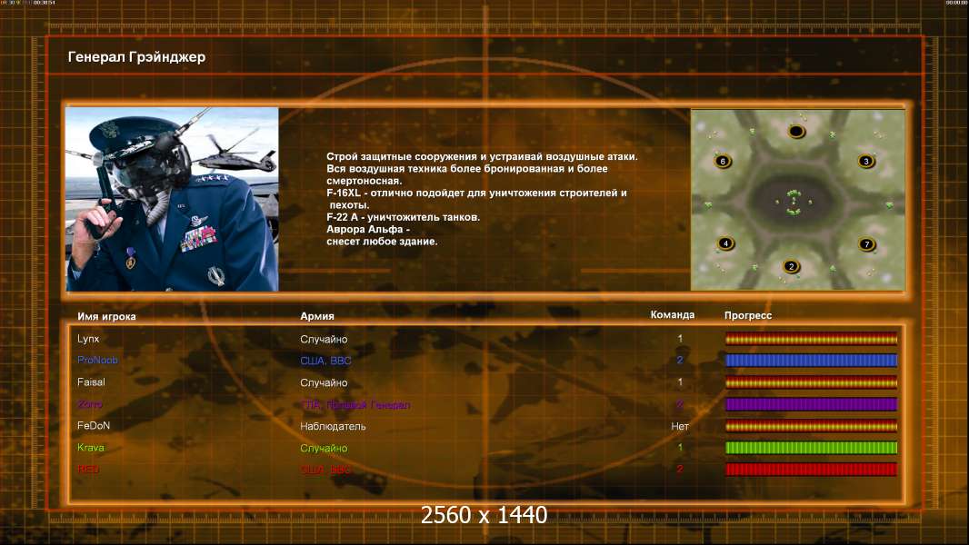Click the 'Армия' column header
Screen dimensions: 969x545
click(317, 316)
